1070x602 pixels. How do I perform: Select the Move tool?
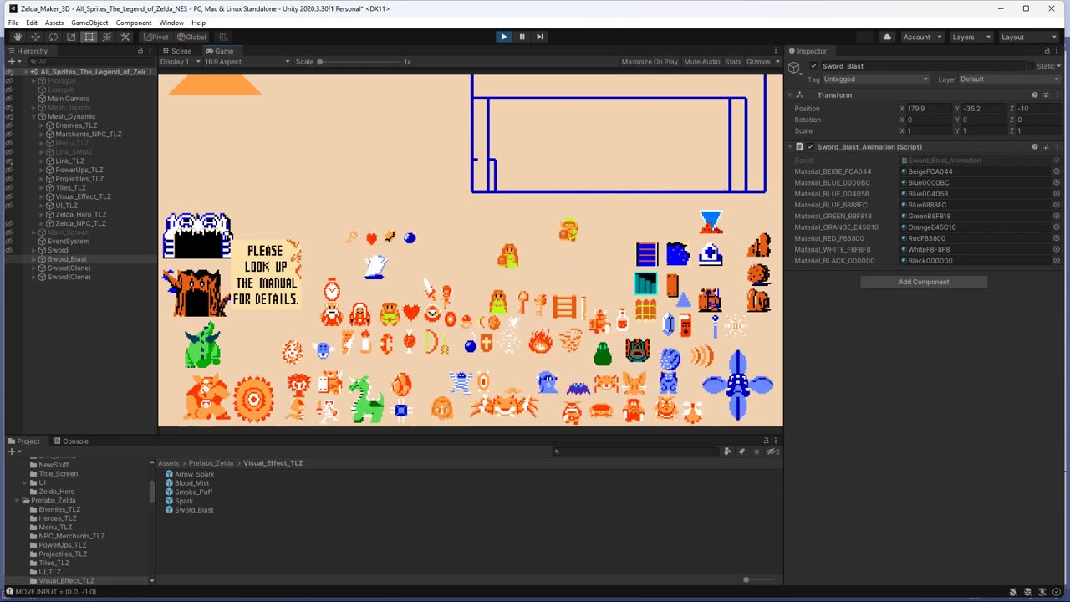click(x=35, y=37)
